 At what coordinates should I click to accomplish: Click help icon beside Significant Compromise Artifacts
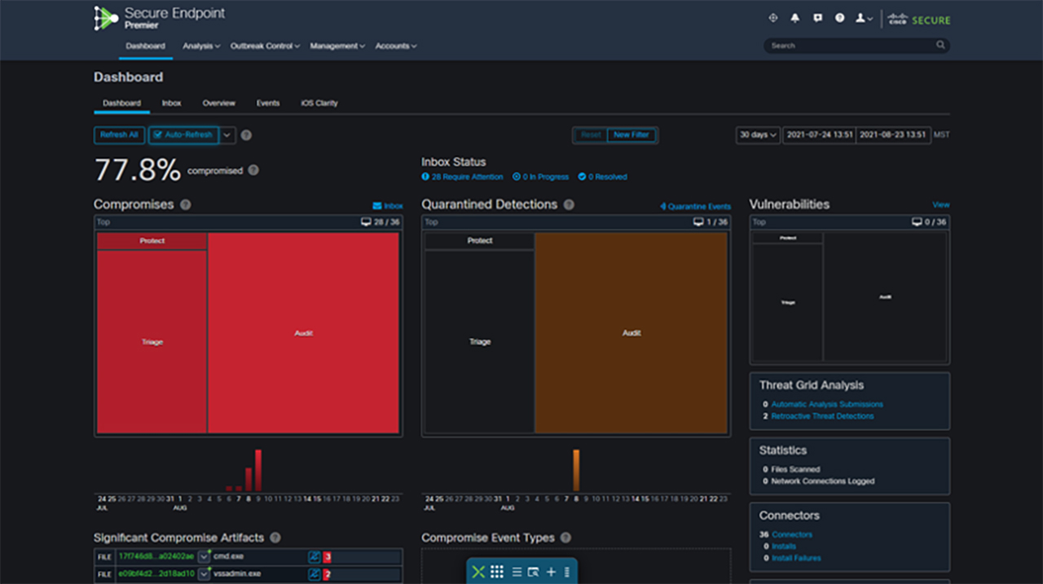[x=275, y=538]
